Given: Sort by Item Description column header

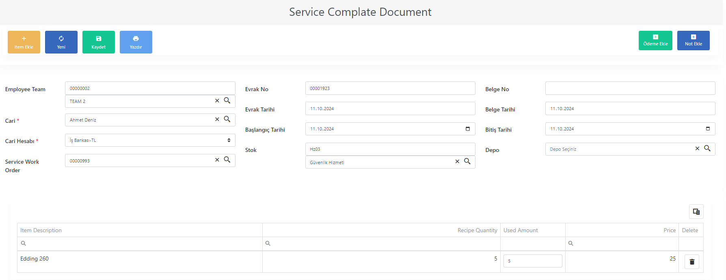Looking at the screenshot, I should [x=140, y=230].
